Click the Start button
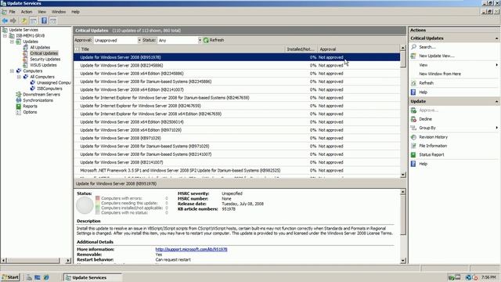This screenshot has width=501, height=282. point(10,277)
